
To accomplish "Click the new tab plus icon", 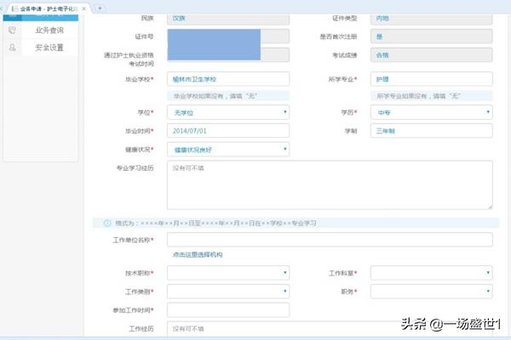I will (x=100, y=7).
